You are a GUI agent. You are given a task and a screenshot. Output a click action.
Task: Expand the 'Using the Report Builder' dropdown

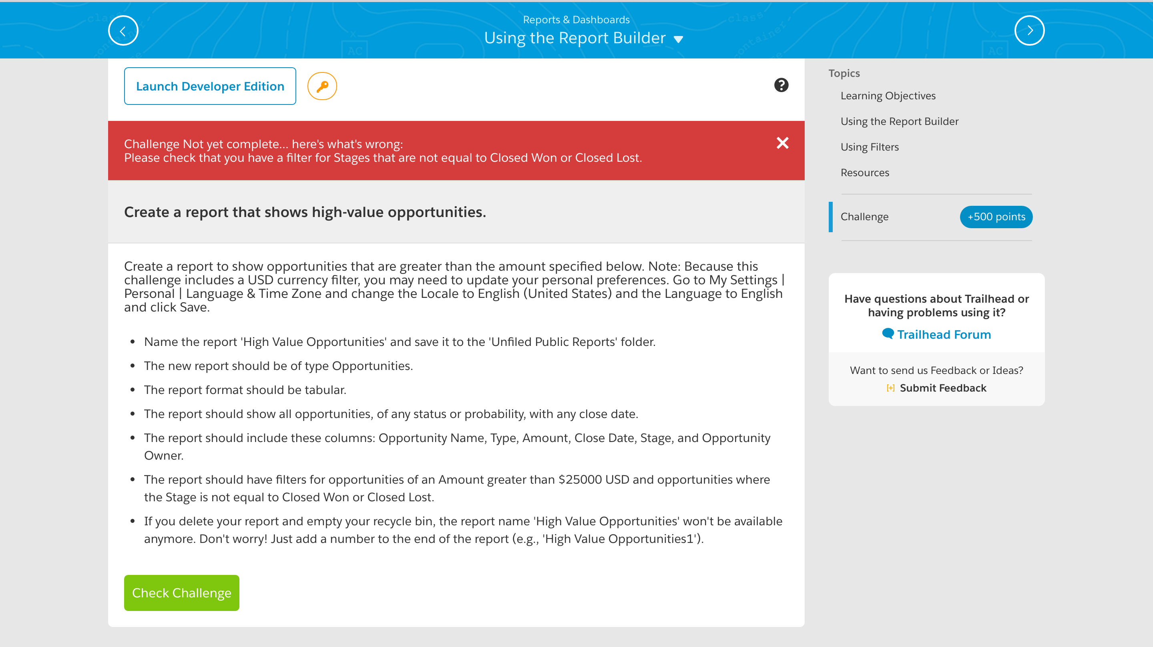click(679, 38)
